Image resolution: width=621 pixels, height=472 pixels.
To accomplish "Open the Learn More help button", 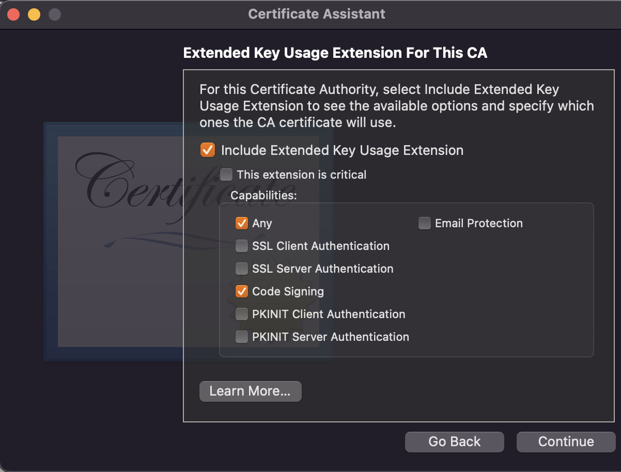I will point(250,391).
